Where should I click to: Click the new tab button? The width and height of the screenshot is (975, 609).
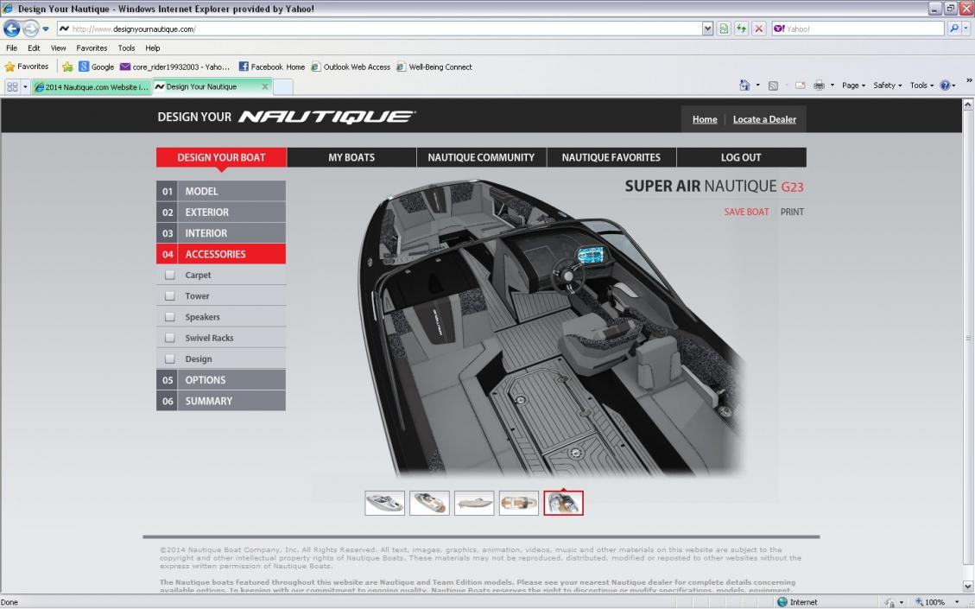click(283, 87)
